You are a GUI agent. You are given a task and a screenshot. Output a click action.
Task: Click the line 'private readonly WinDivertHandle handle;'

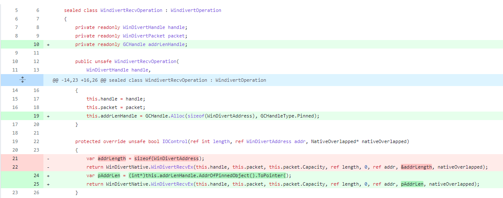[131, 27]
